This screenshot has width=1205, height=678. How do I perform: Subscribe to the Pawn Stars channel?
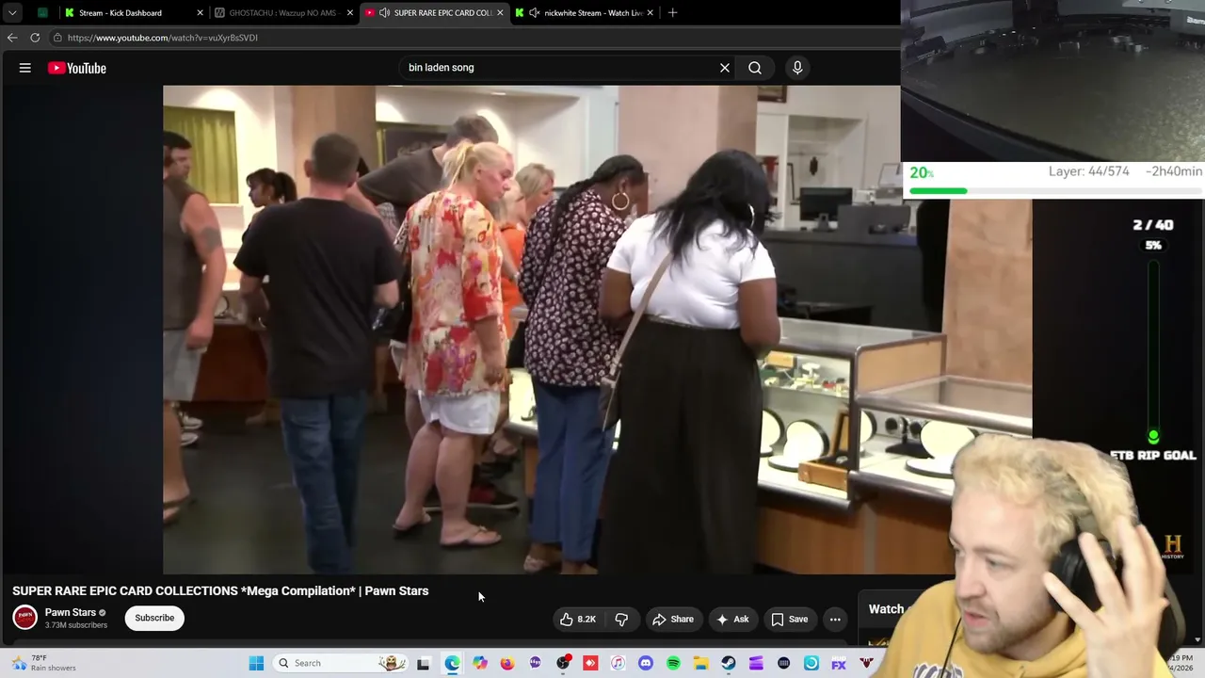154,618
